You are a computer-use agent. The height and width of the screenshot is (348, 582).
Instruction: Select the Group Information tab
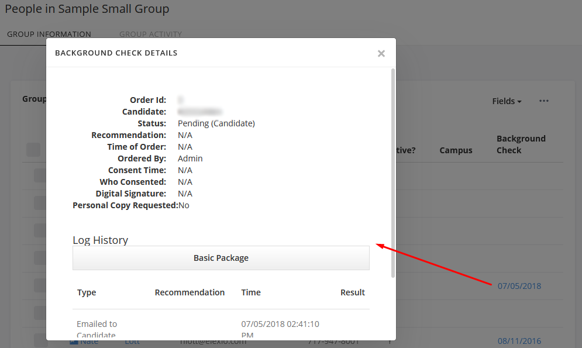(49, 35)
